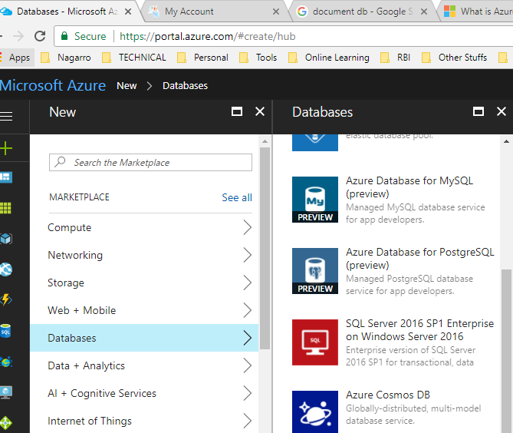Open the hamburger menu in the sidebar
The image size is (513, 433).
point(7,116)
